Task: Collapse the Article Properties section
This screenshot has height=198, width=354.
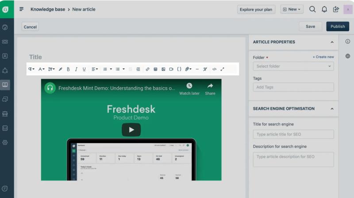Action: click(332, 42)
